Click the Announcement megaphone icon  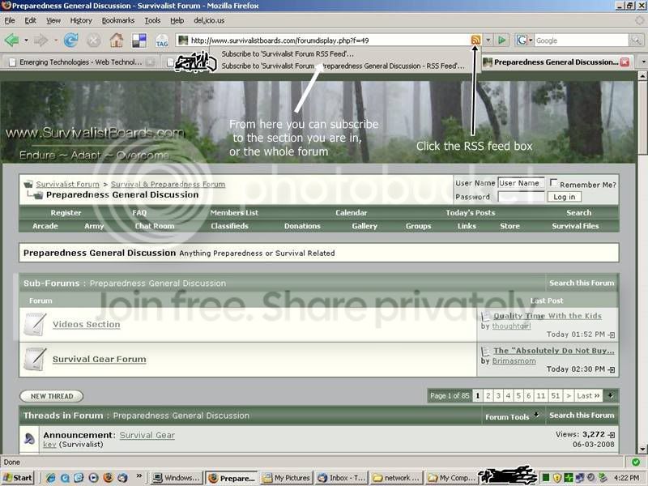[29, 439]
